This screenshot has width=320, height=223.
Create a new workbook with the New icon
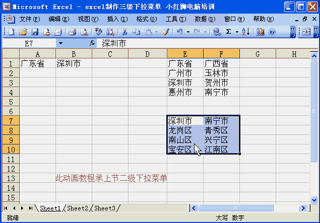(11, 32)
